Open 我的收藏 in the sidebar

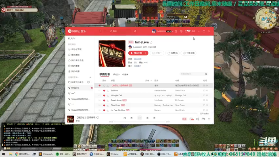(75, 72)
